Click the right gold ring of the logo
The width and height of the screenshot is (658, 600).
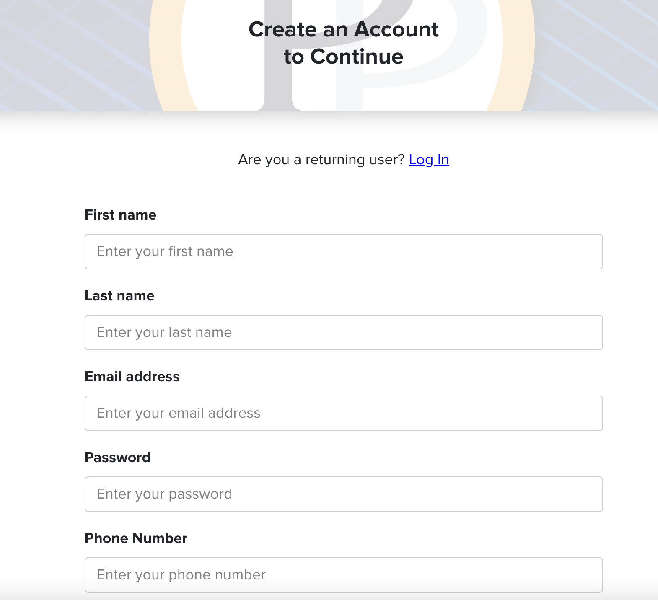(x=518, y=63)
